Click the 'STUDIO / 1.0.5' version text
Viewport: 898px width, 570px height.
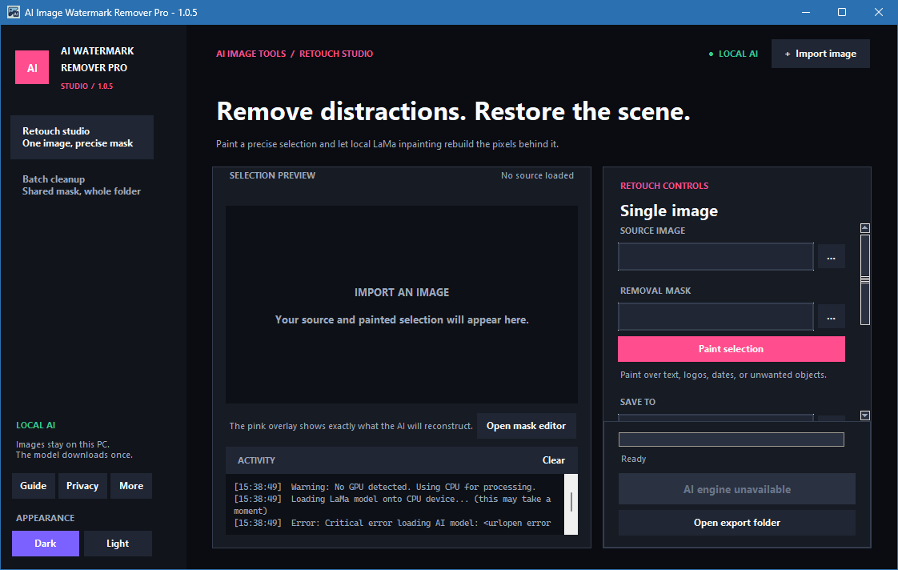87,86
